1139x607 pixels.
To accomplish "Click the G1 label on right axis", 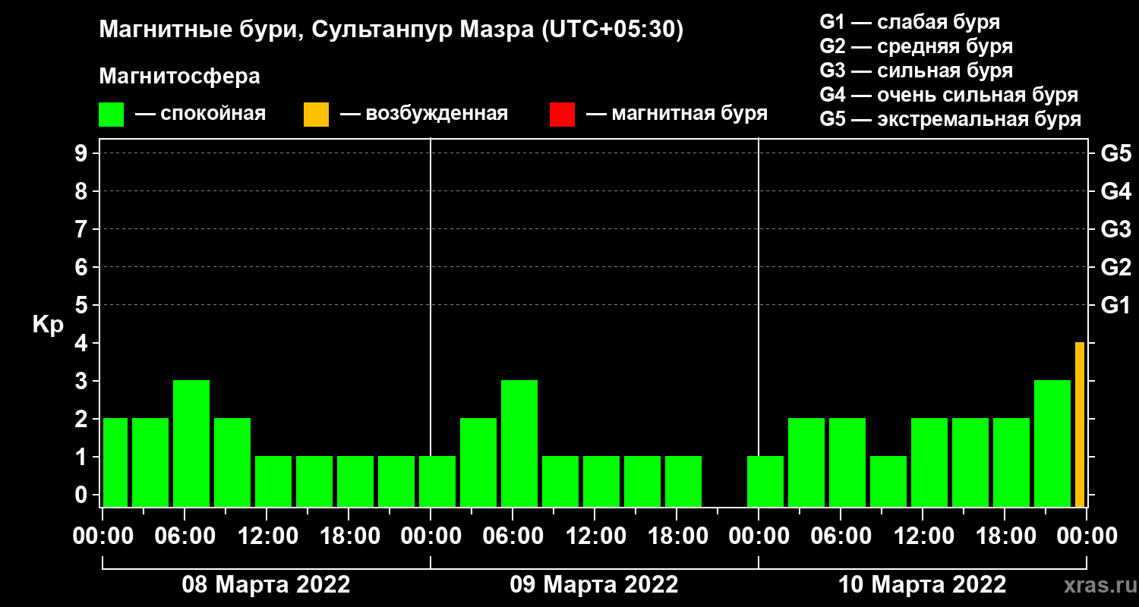I will click(1115, 305).
